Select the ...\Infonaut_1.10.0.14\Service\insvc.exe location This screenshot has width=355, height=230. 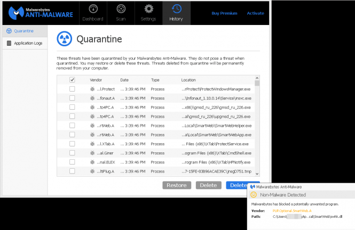pos(216,98)
